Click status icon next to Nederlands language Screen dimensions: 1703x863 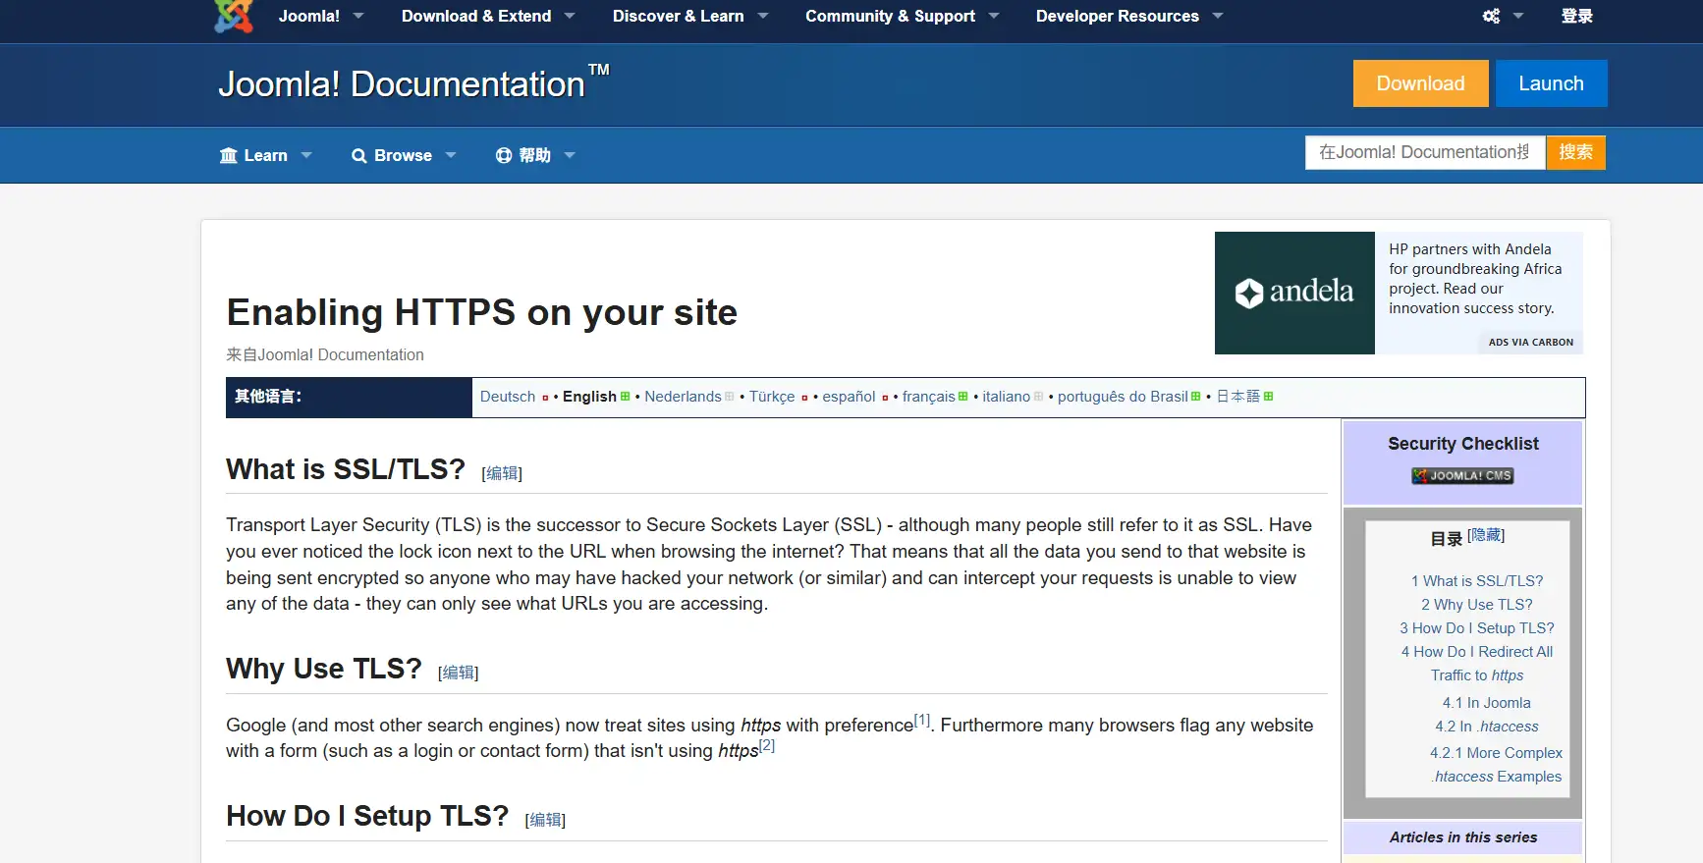click(729, 397)
